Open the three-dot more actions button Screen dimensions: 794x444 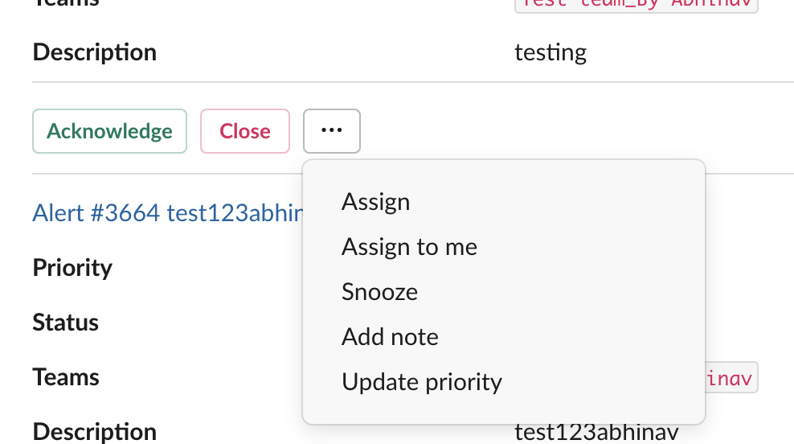(x=331, y=131)
